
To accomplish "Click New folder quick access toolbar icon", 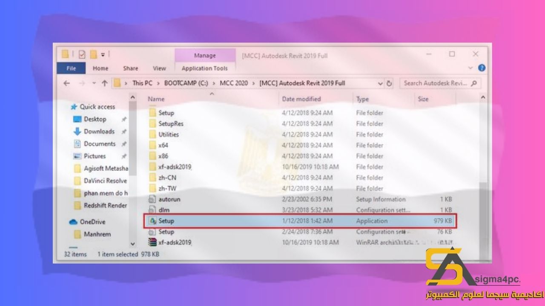I will click(x=93, y=54).
